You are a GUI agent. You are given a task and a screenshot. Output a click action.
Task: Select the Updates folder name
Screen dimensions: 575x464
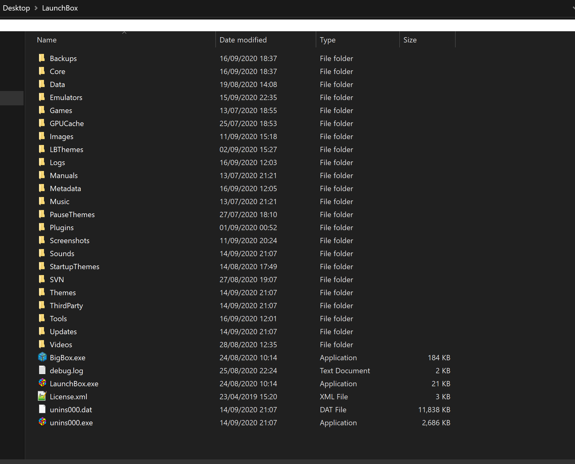point(63,332)
